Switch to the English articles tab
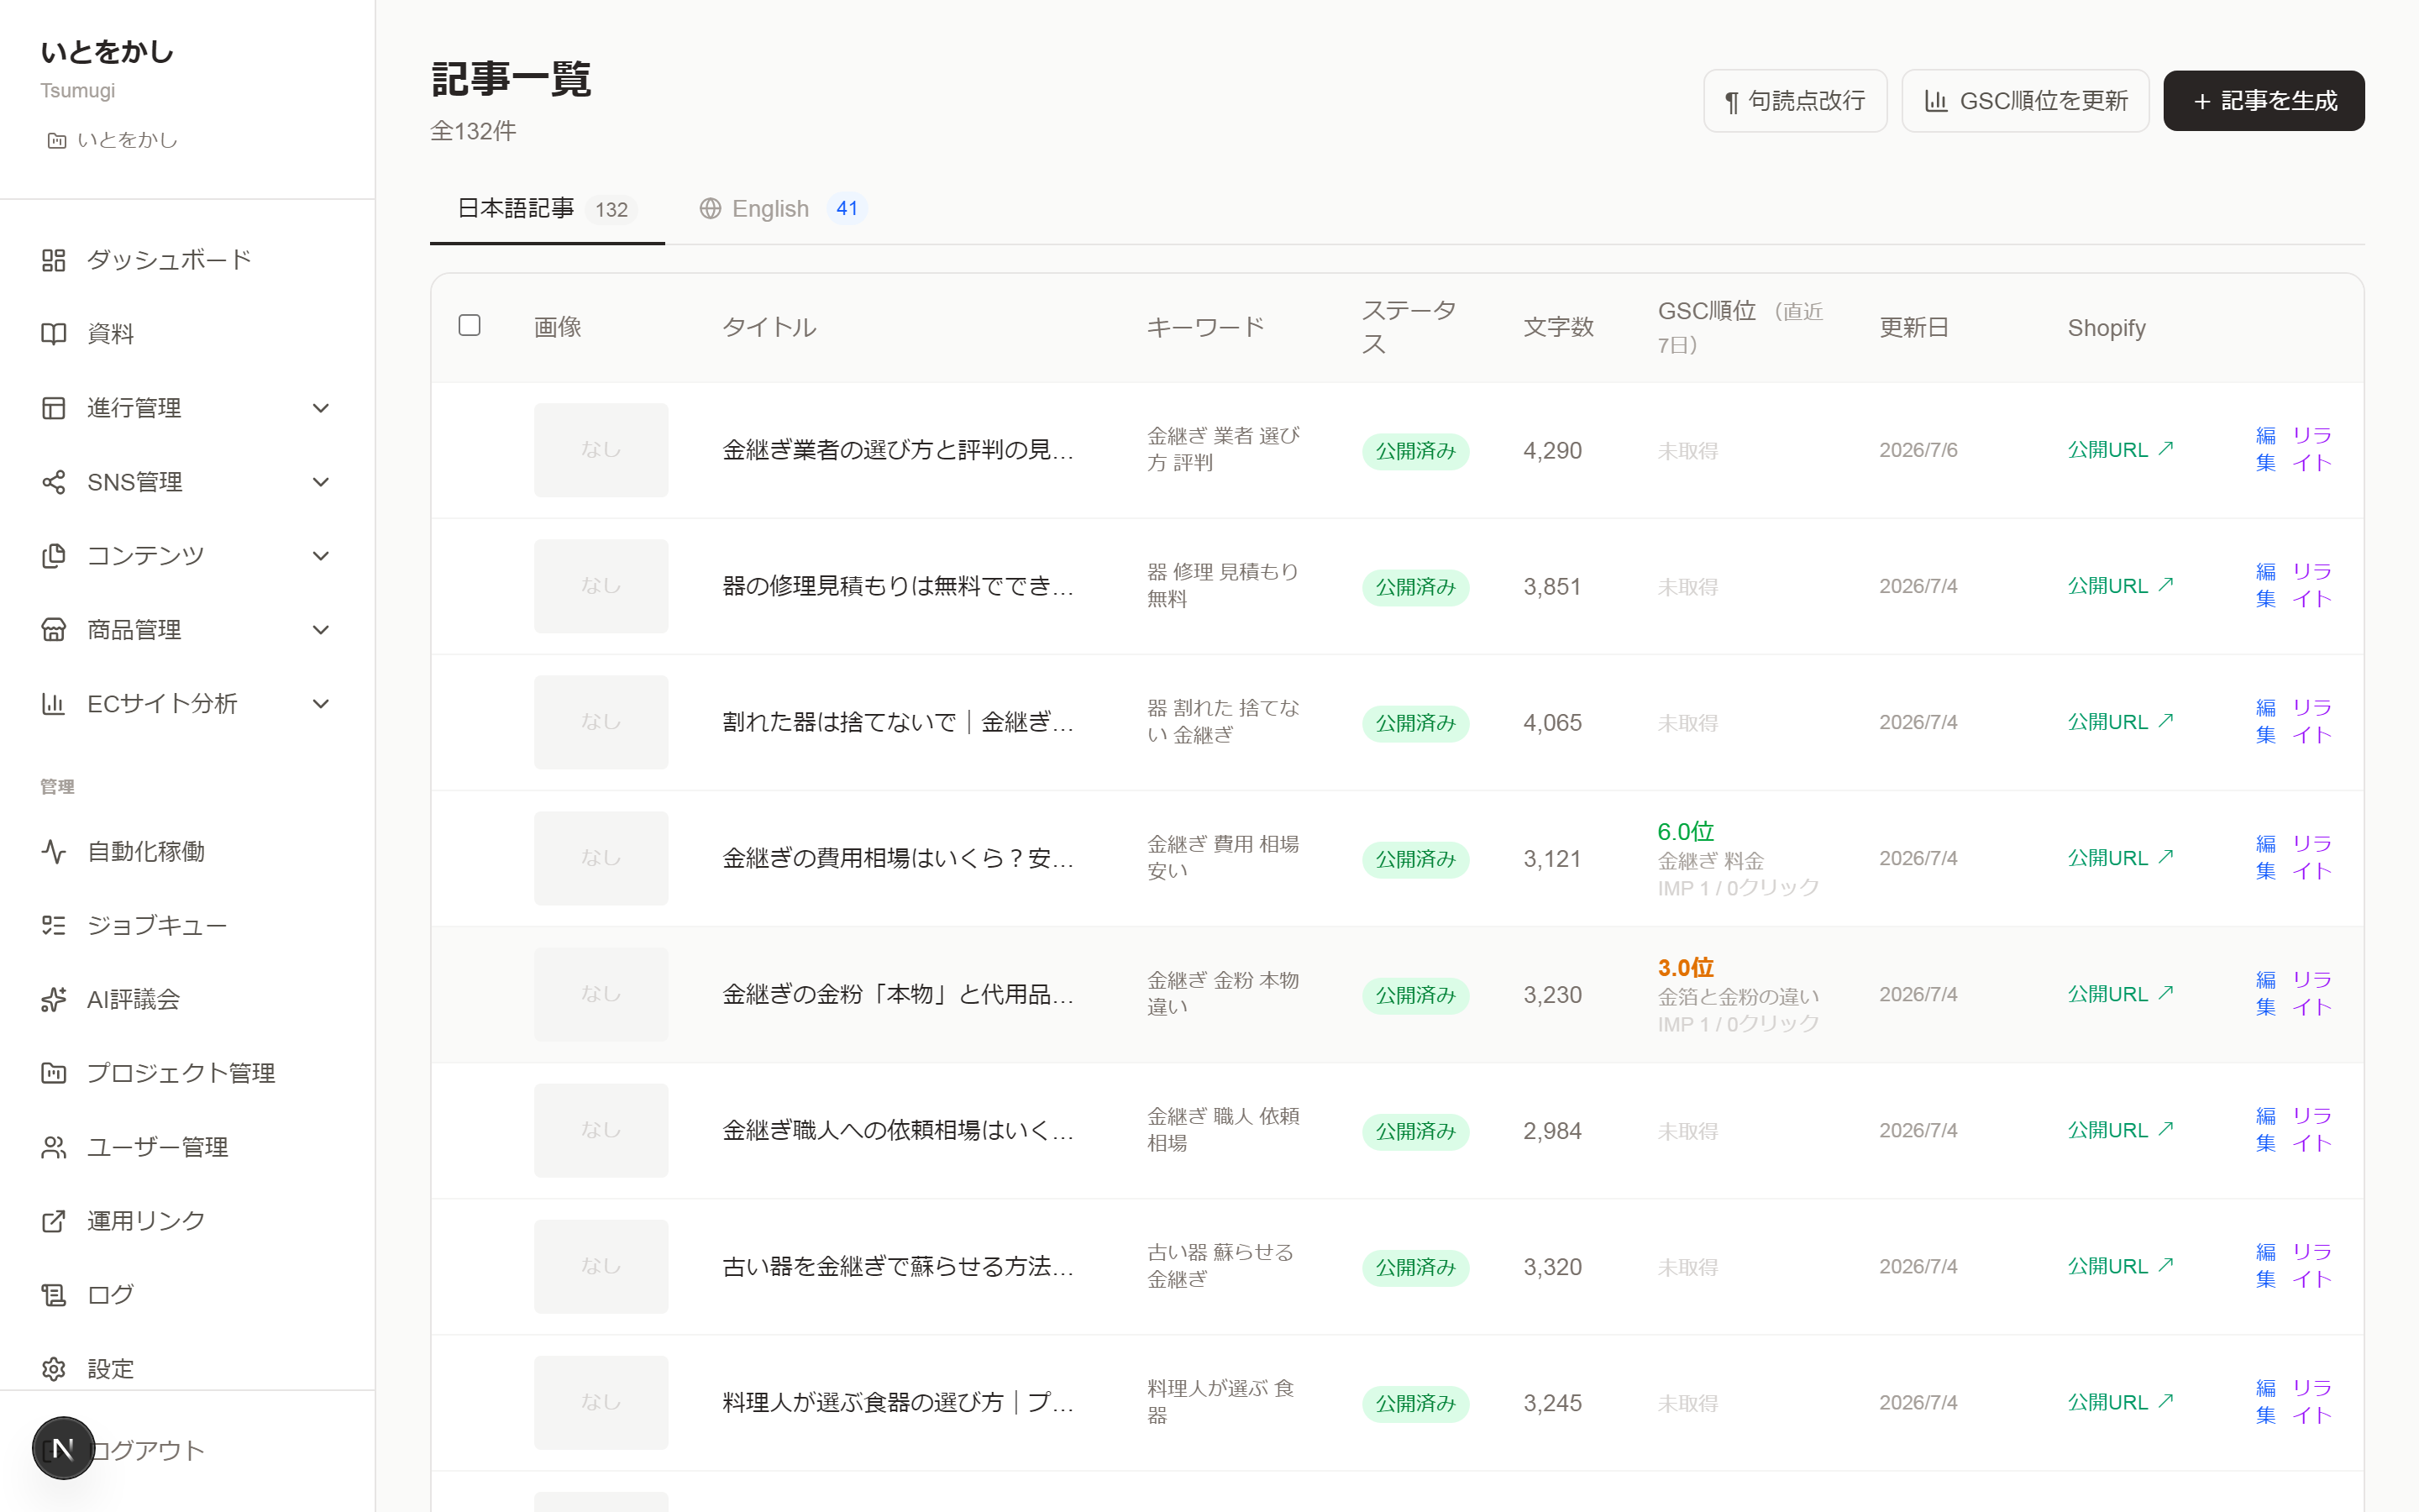The width and height of the screenshot is (2419, 1512). pos(783,209)
